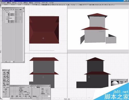129x100 pixels.
Task: Open the 表示 menu
Action: [14, 3]
